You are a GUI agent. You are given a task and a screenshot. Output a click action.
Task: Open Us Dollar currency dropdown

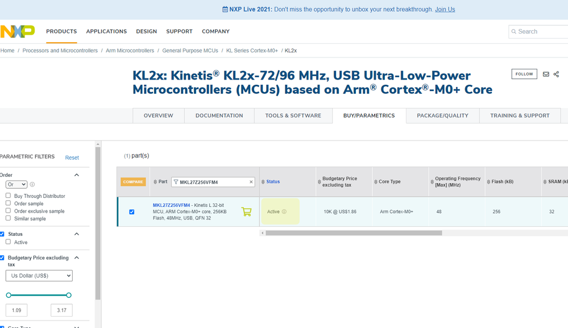click(x=39, y=276)
